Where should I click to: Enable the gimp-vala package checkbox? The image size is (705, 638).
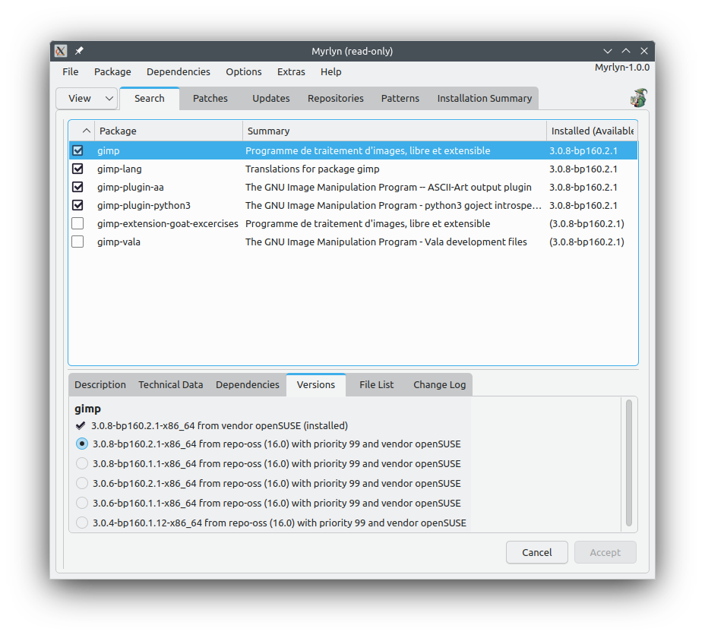click(77, 242)
